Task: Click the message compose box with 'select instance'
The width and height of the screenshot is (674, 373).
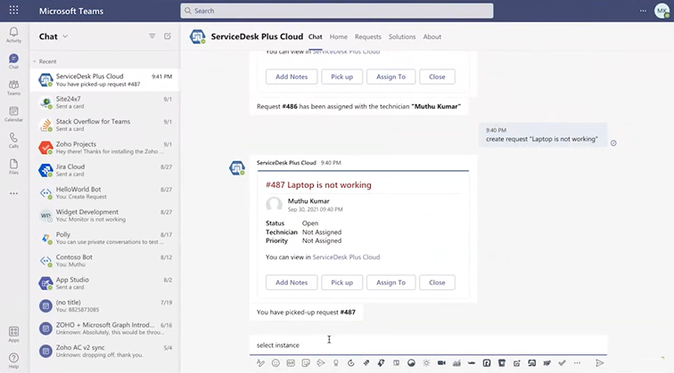Action: click(428, 345)
